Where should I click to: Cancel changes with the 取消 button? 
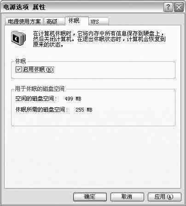click(x=127, y=197)
